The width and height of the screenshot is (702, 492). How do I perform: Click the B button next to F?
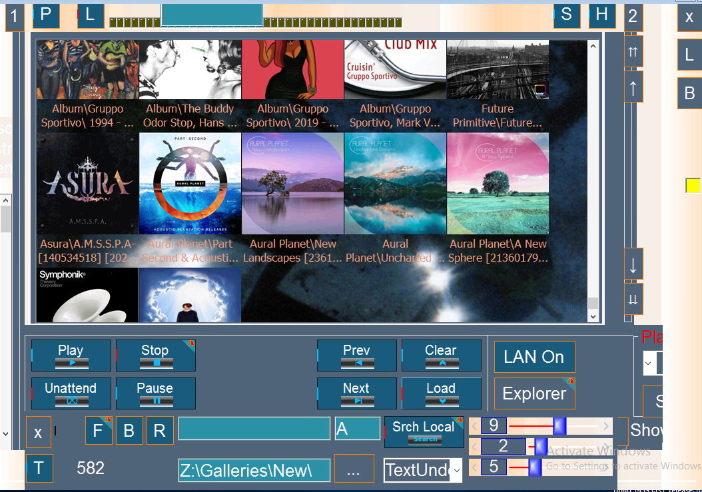point(129,431)
